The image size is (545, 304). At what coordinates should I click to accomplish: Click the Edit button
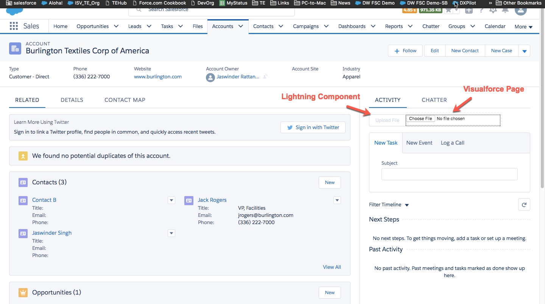click(435, 51)
